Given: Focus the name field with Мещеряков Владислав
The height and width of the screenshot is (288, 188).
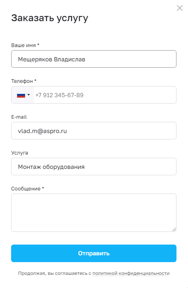Looking at the screenshot, I should (x=94, y=59).
